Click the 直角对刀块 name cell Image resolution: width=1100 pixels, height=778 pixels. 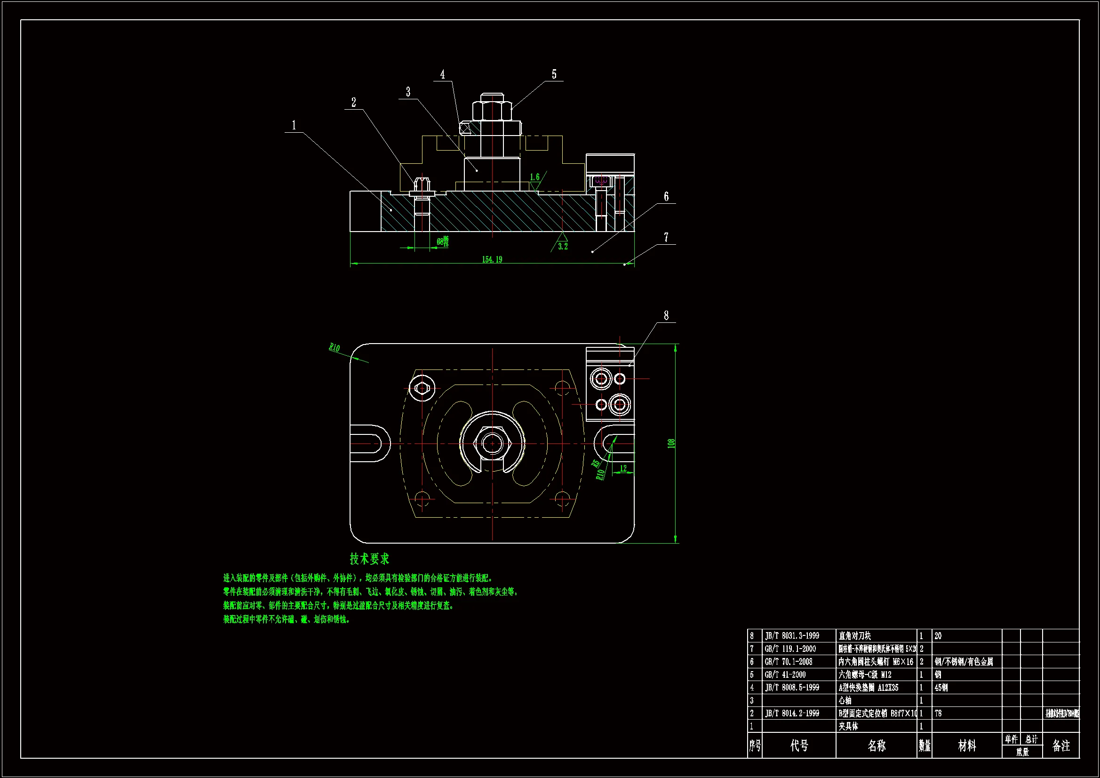[855, 636]
